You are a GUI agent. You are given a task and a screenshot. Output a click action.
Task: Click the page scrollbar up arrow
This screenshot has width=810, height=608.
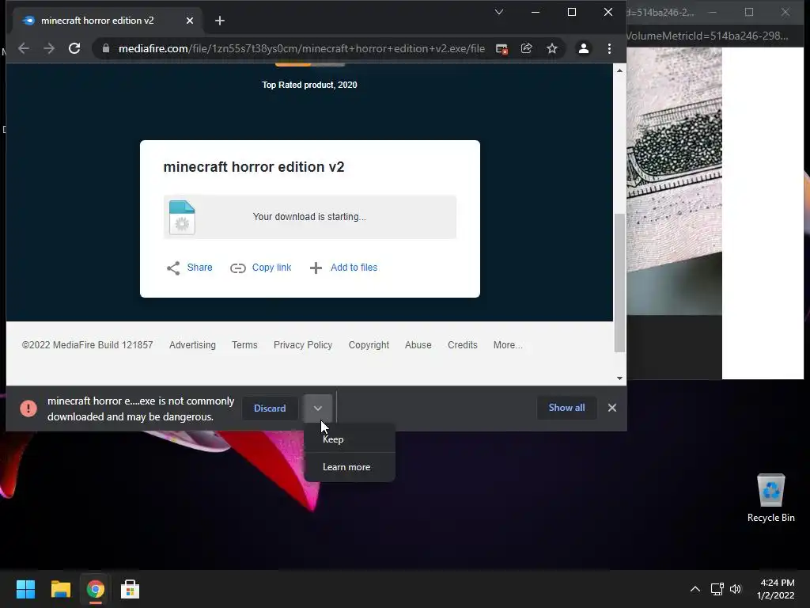[619, 70]
